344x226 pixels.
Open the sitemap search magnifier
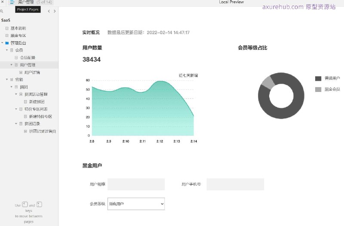coord(2,11)
